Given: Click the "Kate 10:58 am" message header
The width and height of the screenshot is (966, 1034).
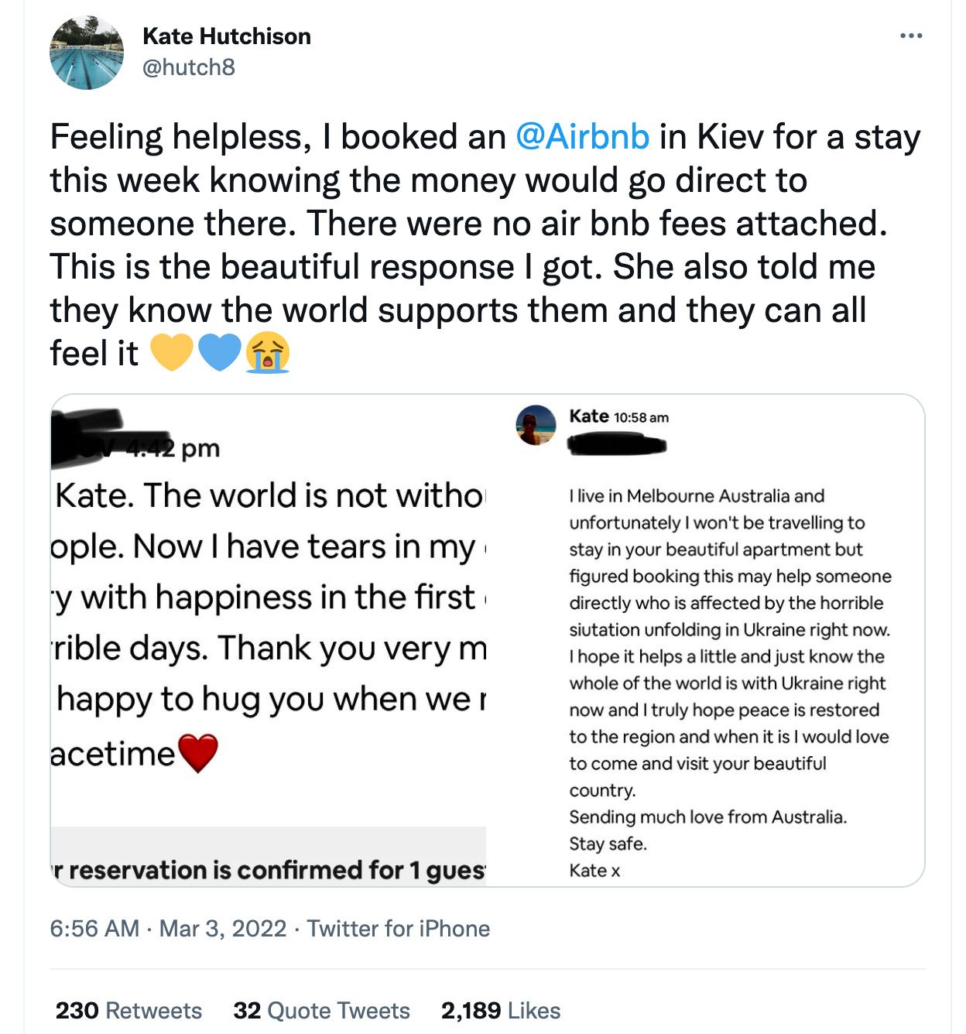Looking at the screenshot, I should 618,416.
